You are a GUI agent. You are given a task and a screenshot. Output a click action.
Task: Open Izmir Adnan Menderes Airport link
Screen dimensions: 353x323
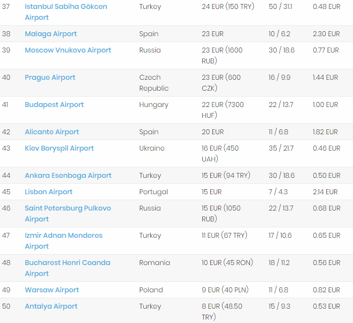[63, 235]
